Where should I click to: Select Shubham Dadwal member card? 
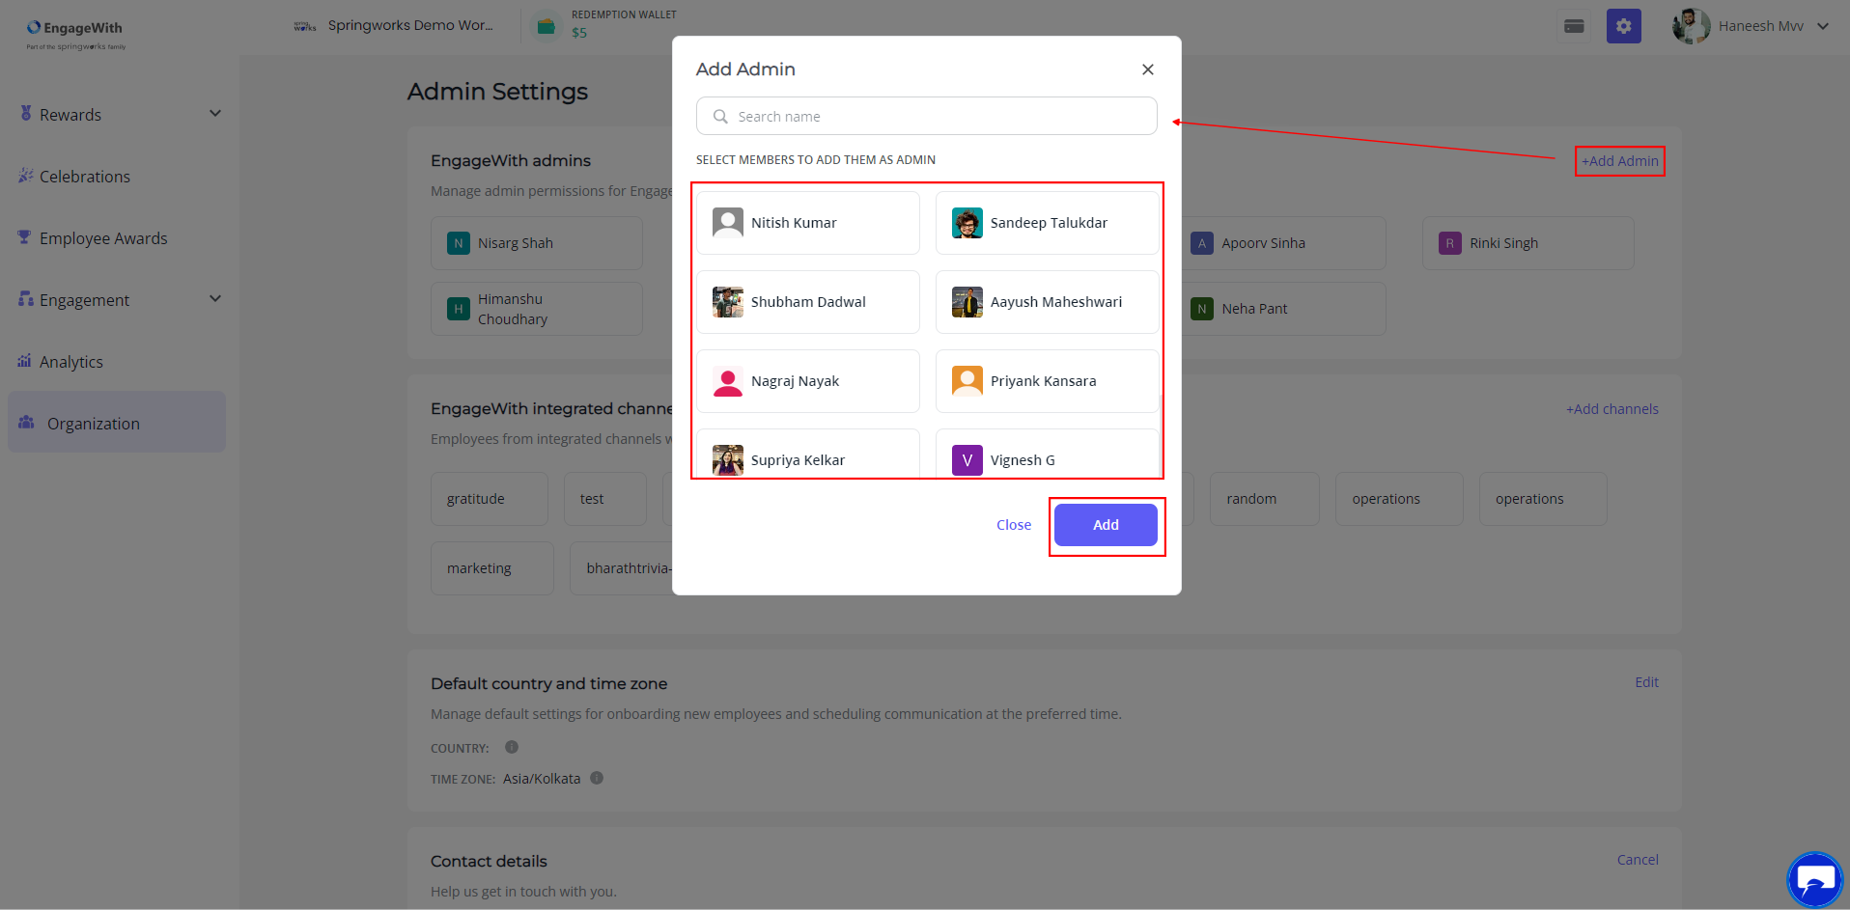(808, 302)
